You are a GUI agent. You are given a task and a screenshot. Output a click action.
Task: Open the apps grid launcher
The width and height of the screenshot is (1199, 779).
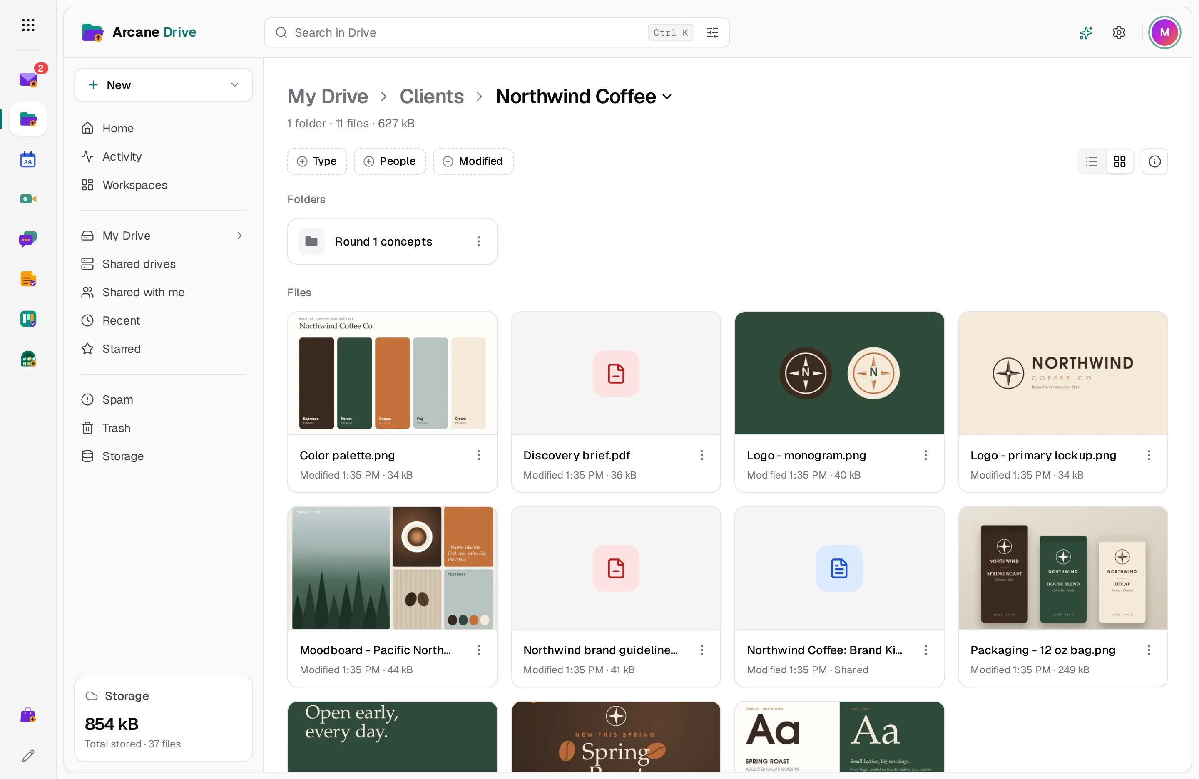tap(28, 25)
